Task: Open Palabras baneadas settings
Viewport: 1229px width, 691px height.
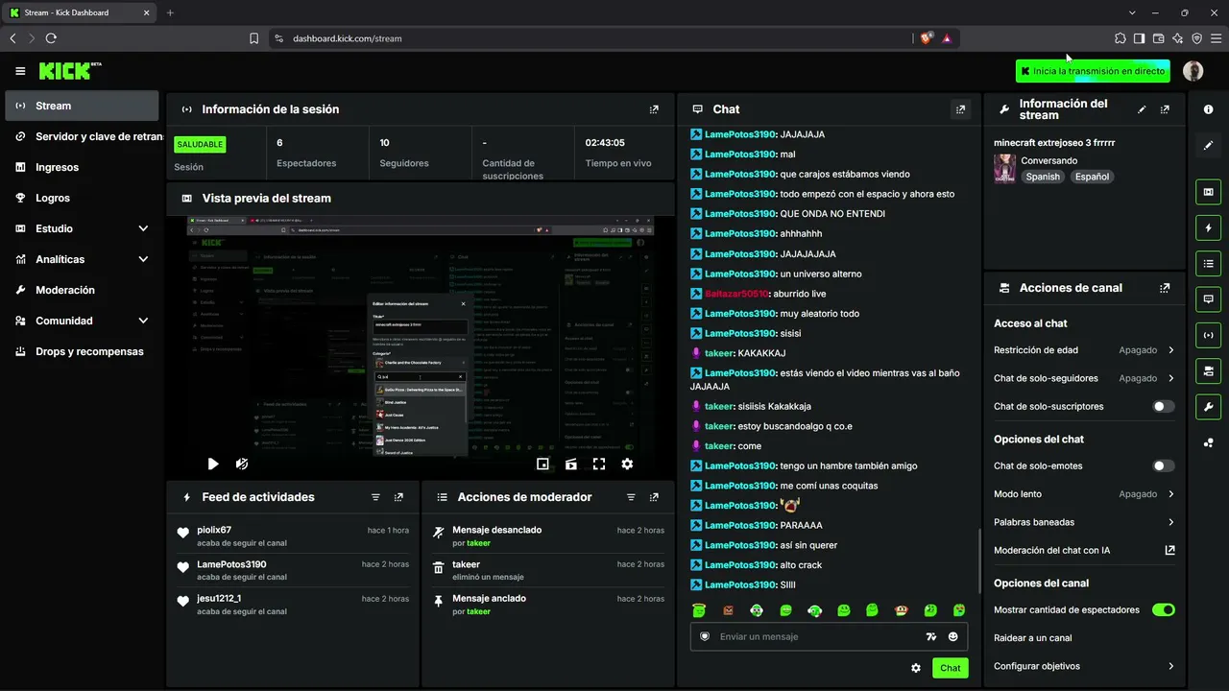Action: [x=1084, y=522]
